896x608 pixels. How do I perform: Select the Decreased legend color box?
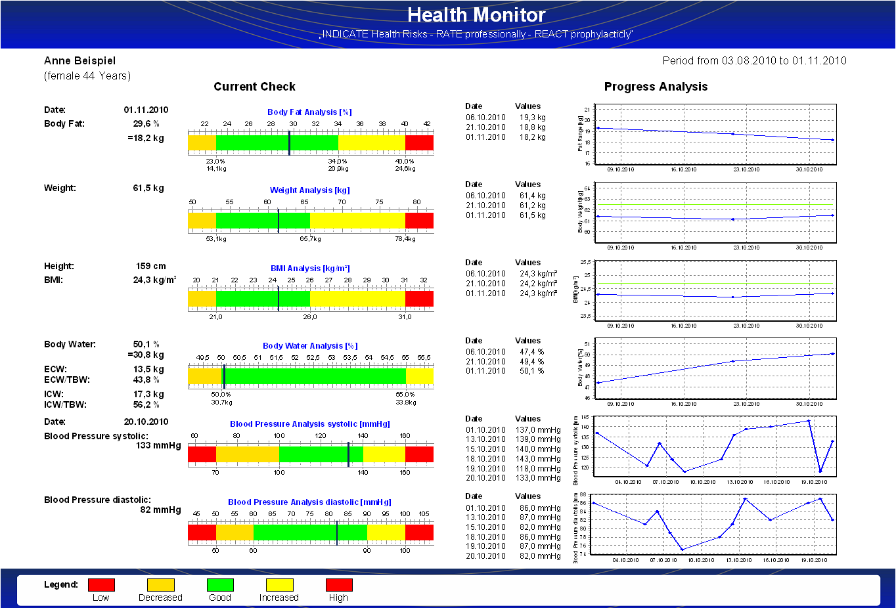click(x=161, y=585)
